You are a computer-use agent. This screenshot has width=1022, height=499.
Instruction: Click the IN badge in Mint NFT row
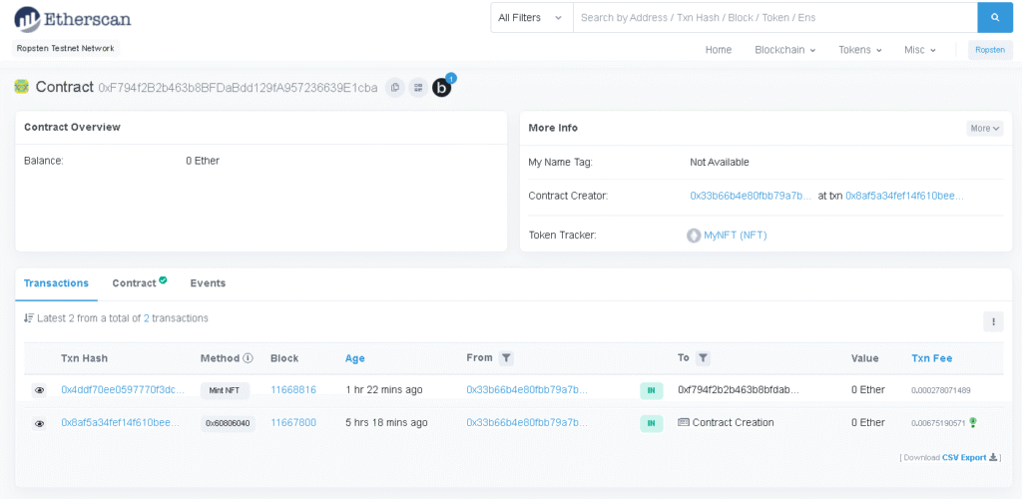(x=651, y=391)
